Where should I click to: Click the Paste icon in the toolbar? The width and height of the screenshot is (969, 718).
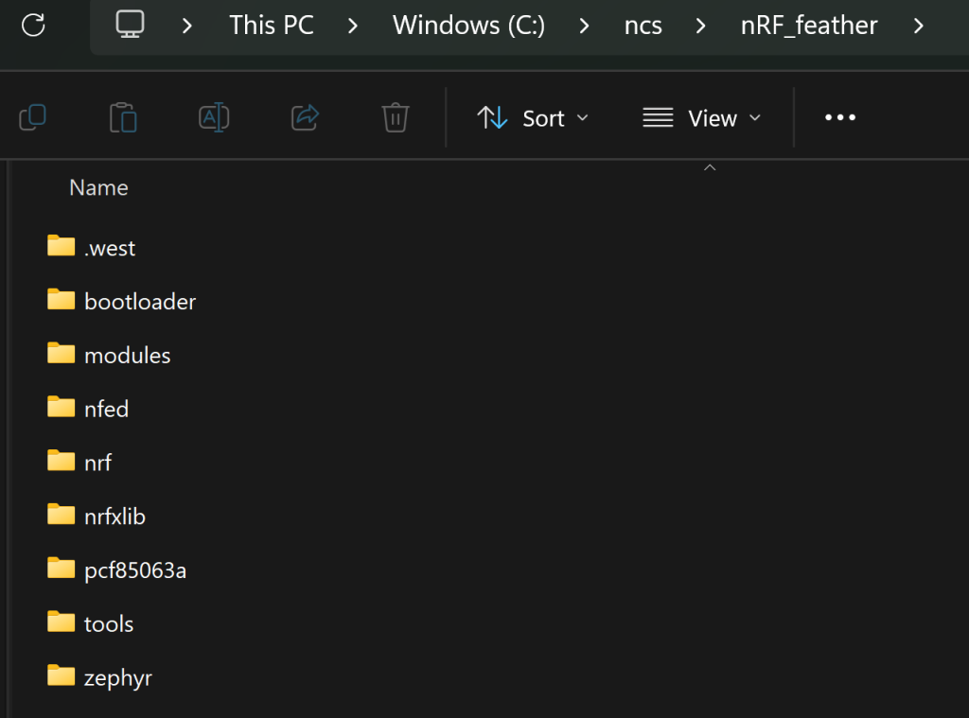pos(123,117)
